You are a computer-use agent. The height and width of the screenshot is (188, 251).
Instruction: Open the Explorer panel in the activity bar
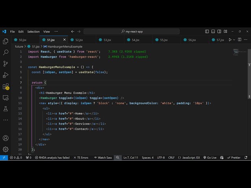[5, 41]
